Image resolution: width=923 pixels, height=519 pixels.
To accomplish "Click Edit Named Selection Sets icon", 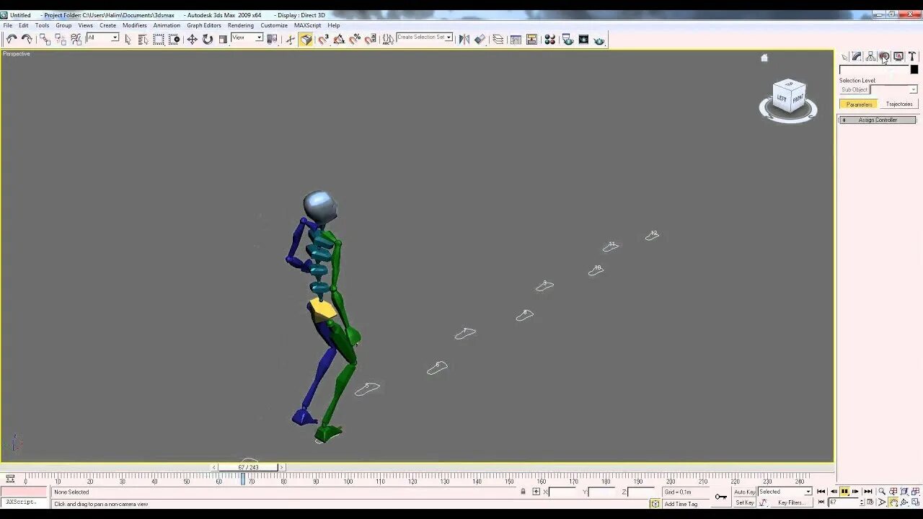I will 388,40.
